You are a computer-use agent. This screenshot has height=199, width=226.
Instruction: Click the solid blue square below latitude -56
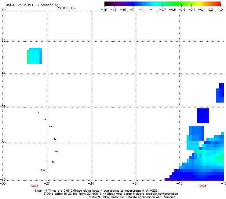point(203,116)
